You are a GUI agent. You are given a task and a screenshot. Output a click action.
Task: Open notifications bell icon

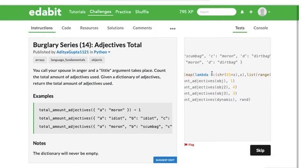(x=242, y=12)
